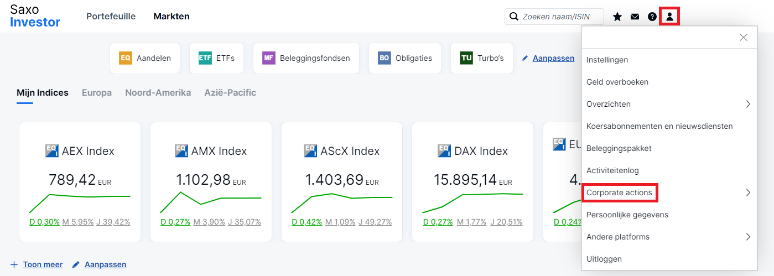Switch to the Markten tab
Viewport: 774px width, 276px height.
(172, 17)
